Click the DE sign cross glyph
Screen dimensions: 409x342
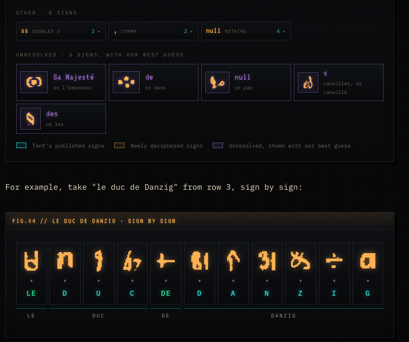(166, 261)
